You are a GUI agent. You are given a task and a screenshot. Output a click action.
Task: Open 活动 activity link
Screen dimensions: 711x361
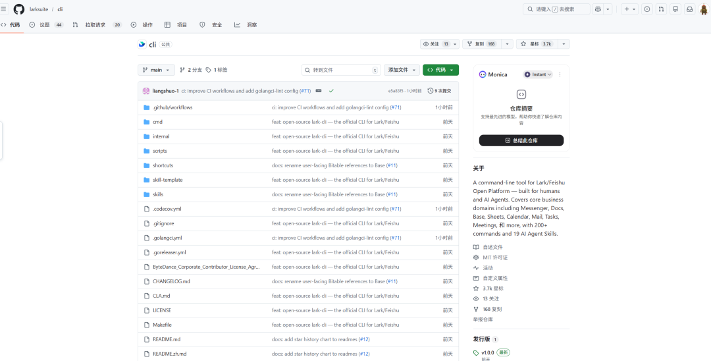pyautogui.click(x=483, y=267)
